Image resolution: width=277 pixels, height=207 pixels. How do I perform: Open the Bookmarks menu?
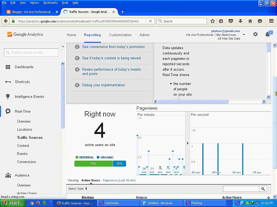click(50, 3)
